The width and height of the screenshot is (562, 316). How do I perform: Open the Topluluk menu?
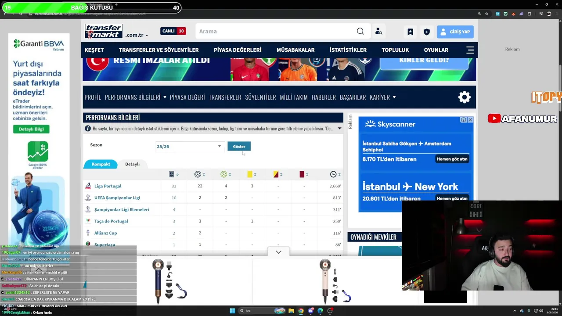[395, 50]
